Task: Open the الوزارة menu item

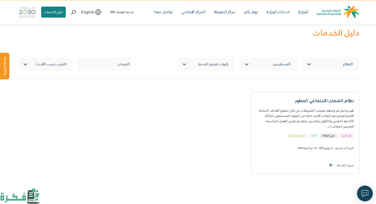Action: pos(303,12)
